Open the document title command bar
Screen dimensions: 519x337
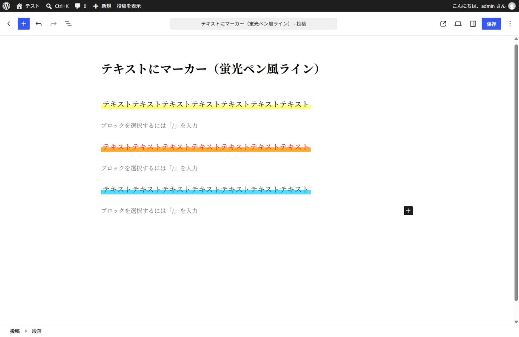(x=254, y=24)
